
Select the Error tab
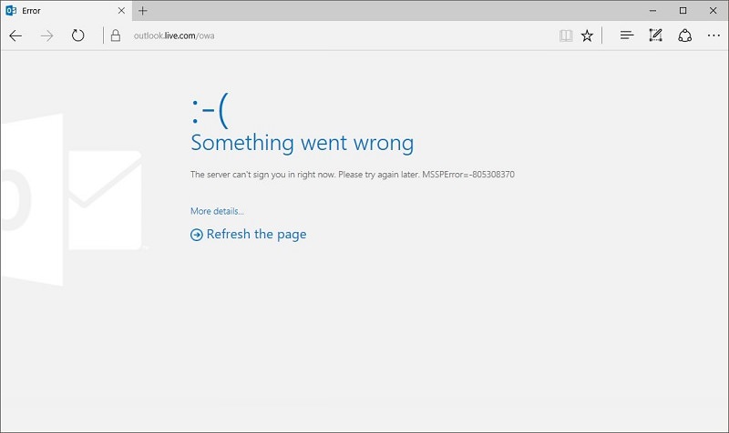point(55,10)
